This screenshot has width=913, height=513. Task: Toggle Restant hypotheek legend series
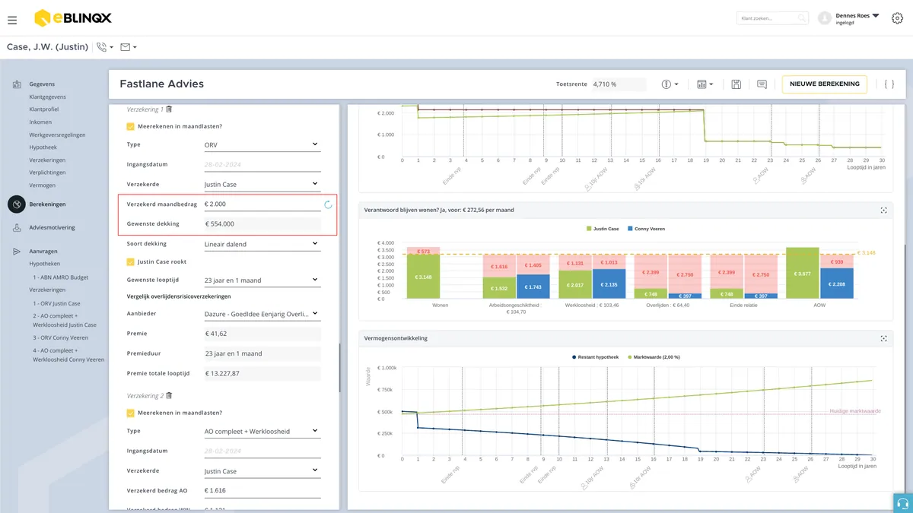(596, 356)
